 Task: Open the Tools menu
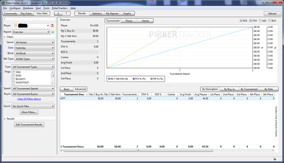46,8
